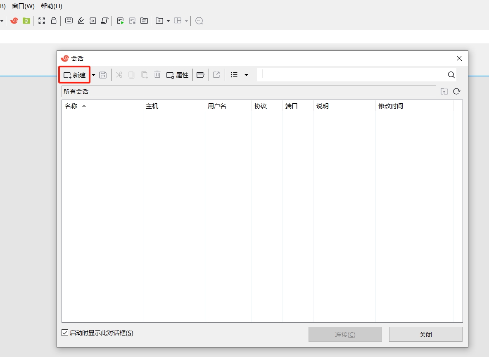Viewport: 489px width, 357px height.
Task: Sort by 协议 column header
Action: [x=267, y=106]
